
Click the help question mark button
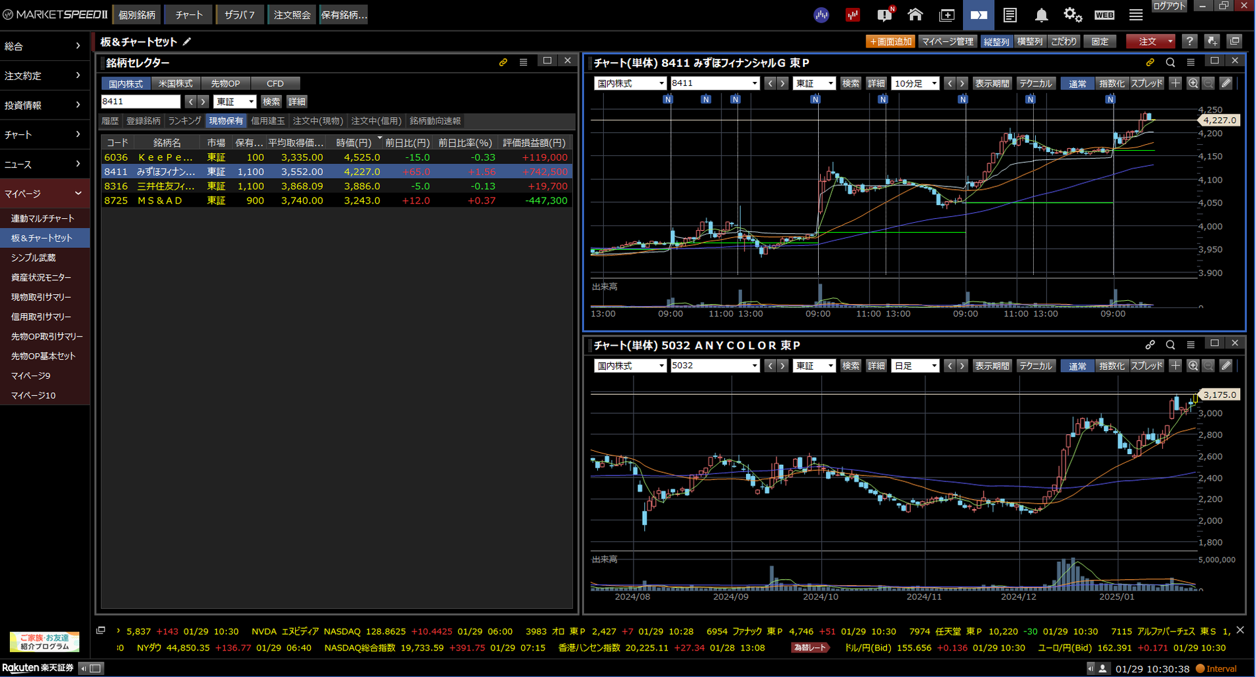(1189, 41)
